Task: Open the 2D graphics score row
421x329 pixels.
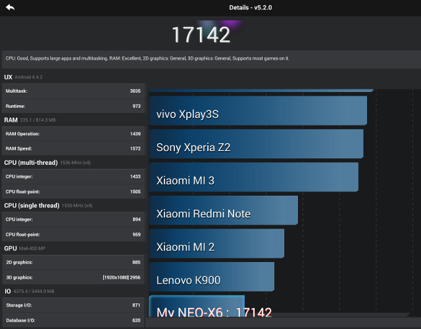Action: coord(73,262)
